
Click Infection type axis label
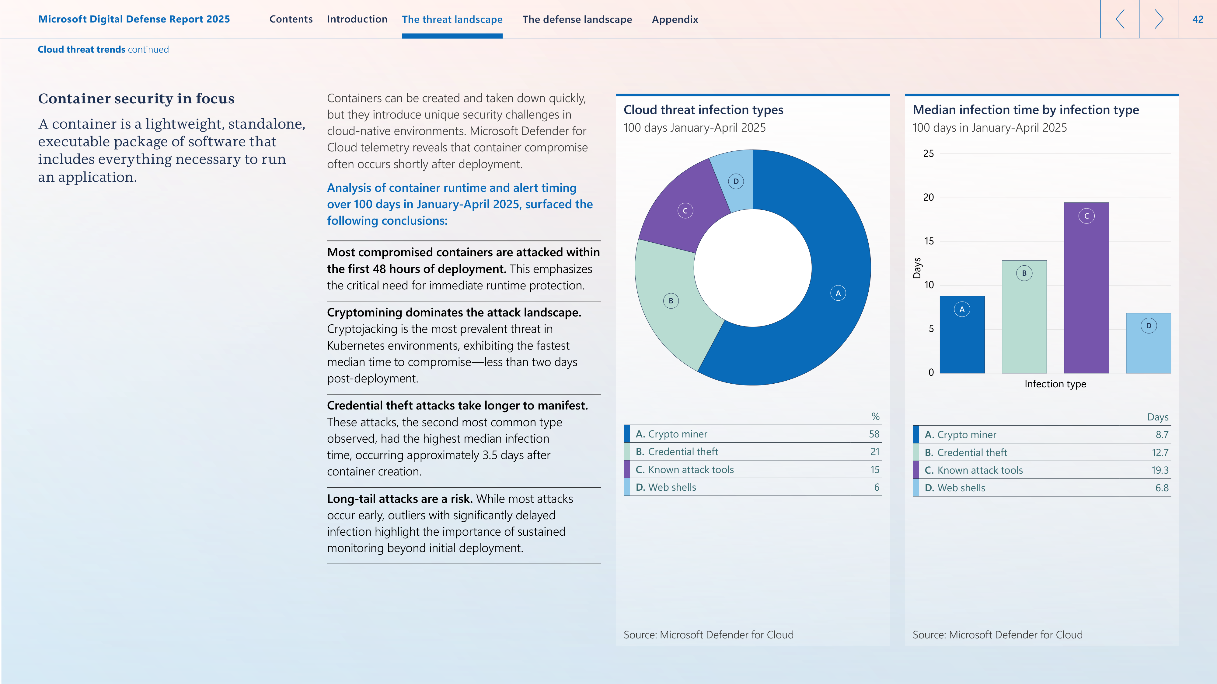(x=1055, y=384)
